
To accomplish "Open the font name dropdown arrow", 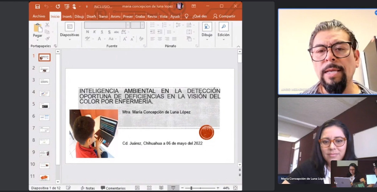I will click(x=128, y=25).
